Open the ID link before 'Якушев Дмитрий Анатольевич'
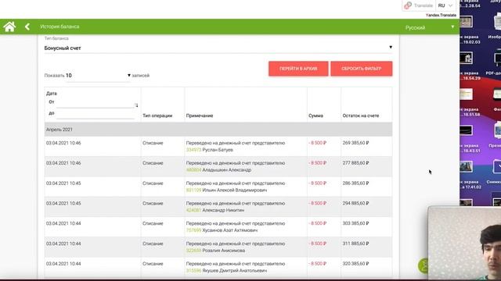The width and height of the screenshot is (501, 281). (x=193, y=271)
